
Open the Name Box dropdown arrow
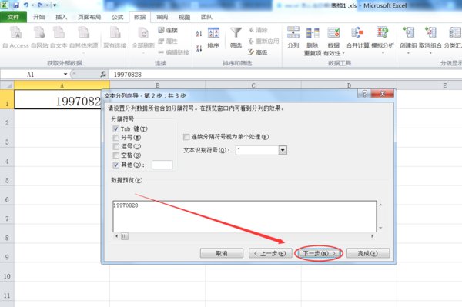65,74
